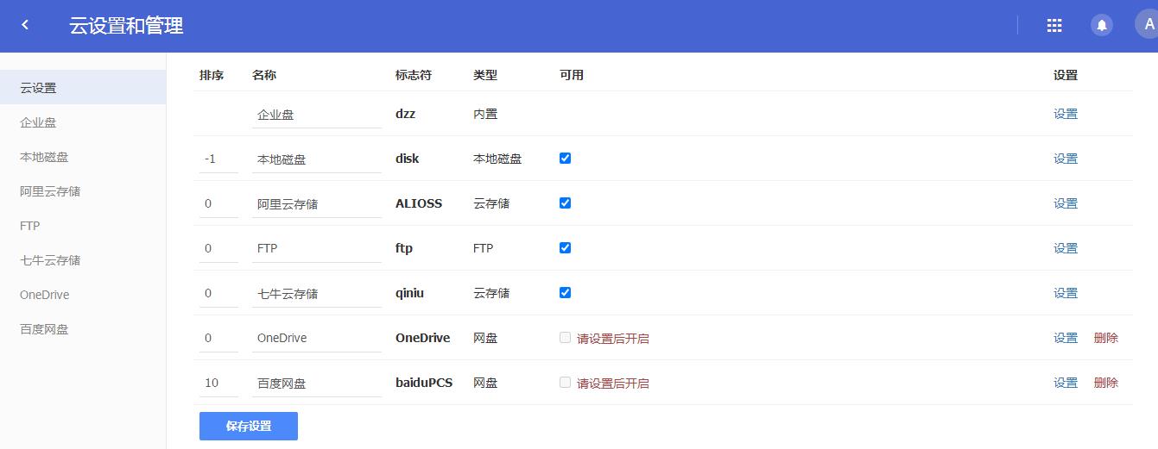This screenshot has width=1158, height=449.
Task: Click the user avatar in header
Action: [1148, 25]
